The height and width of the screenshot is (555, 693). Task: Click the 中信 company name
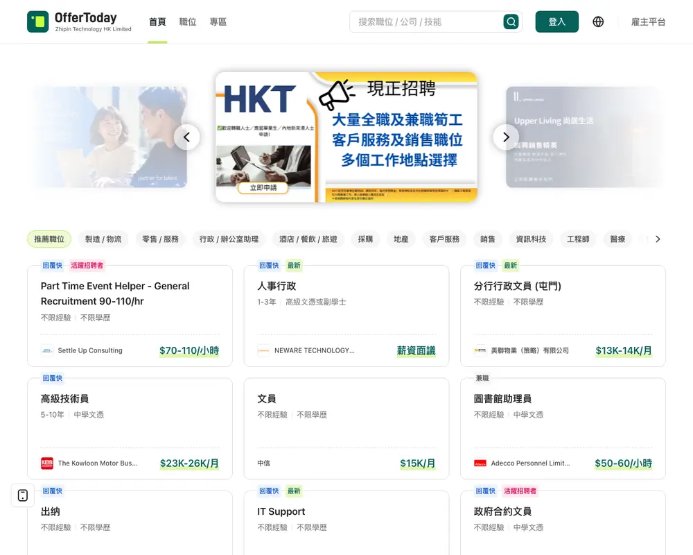click(x=264, y=463)
